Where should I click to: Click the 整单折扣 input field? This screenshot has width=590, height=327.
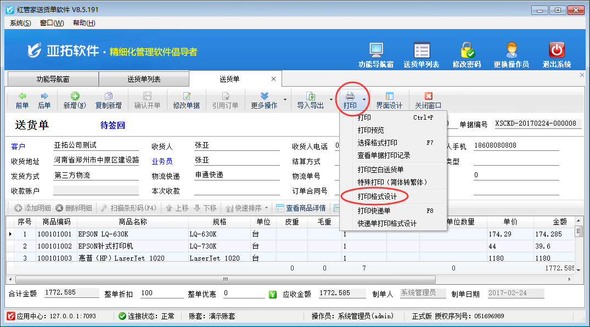[161, 294]
